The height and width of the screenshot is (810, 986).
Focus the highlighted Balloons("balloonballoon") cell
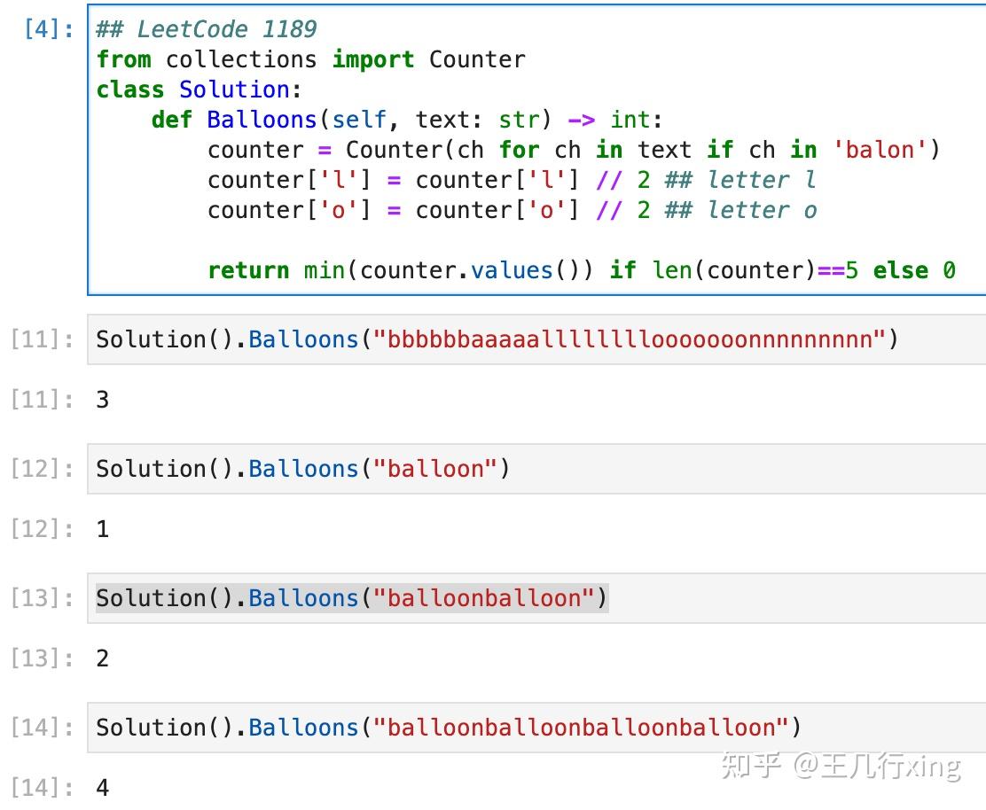tap(351, 598)
